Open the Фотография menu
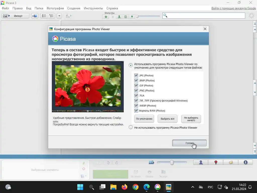 pyautogui.click(x=55, y=8)
